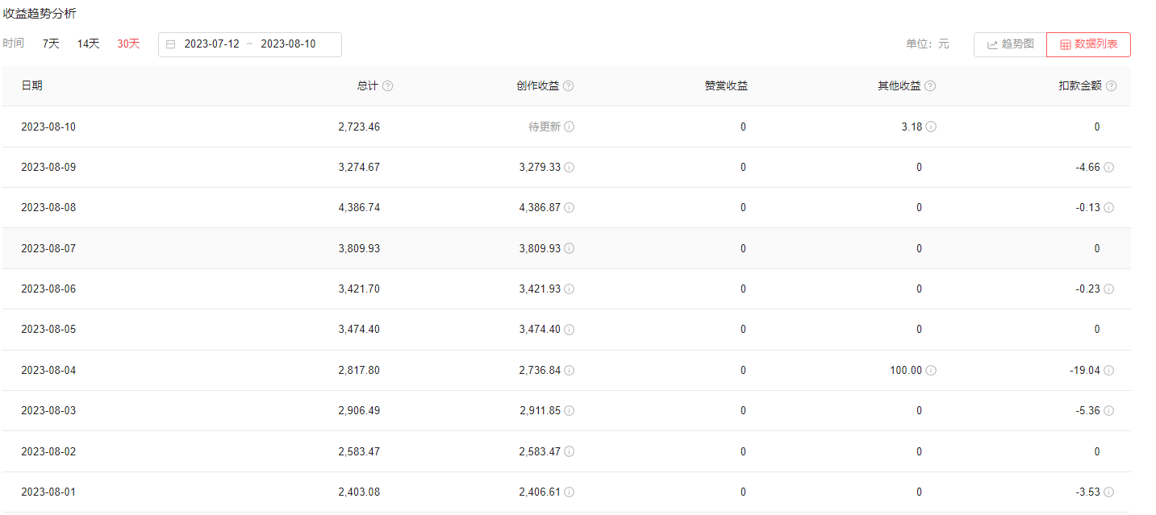1156x515 pixels.
Task: Click info icon next to 2,736.84
Action: 570,371
